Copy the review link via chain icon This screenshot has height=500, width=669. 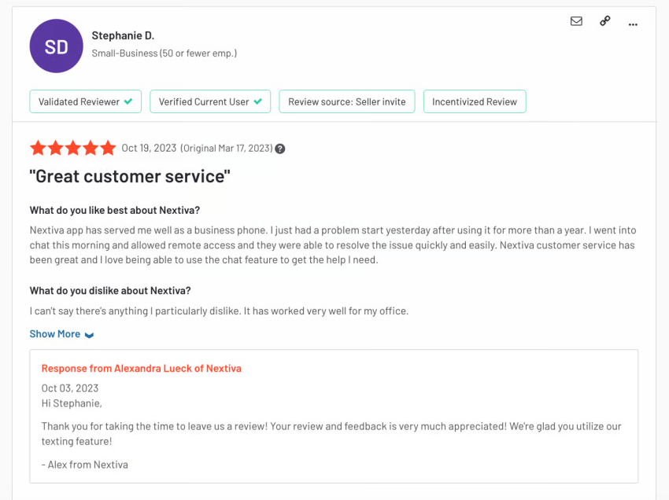[604, 21]
